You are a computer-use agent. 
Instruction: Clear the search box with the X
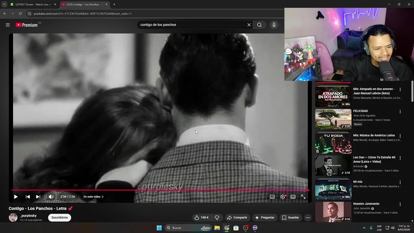pyautogui.click(x=249, y=25)
